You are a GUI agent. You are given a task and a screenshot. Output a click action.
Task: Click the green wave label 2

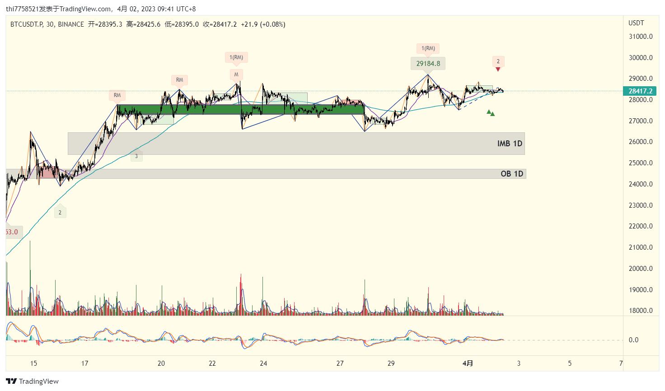[60, 212]
